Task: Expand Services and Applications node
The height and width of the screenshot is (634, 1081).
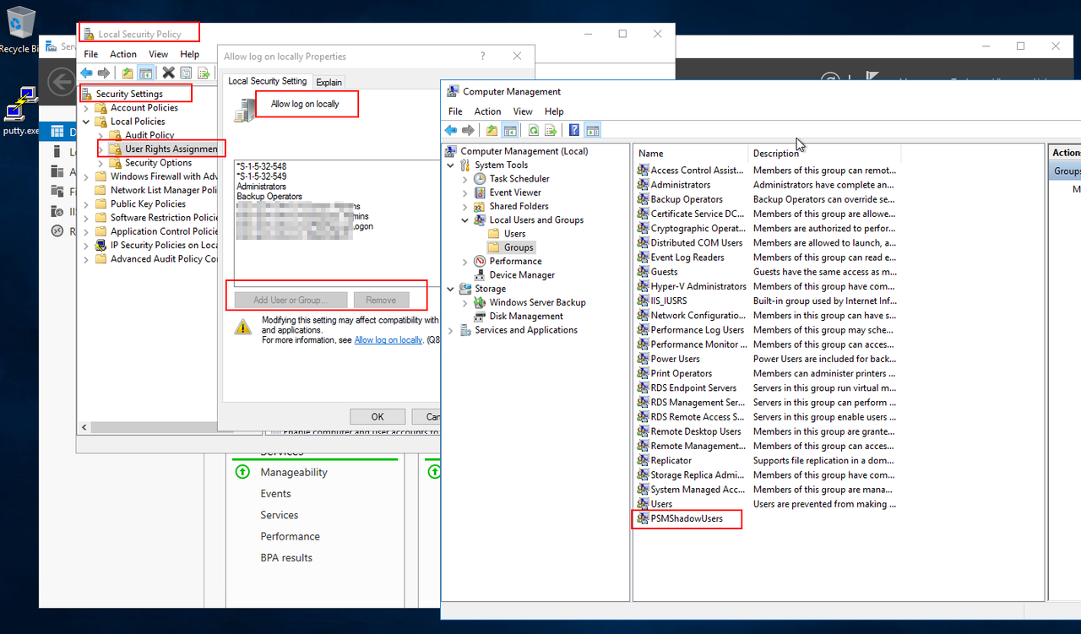Action: click(x=451, y=330)
